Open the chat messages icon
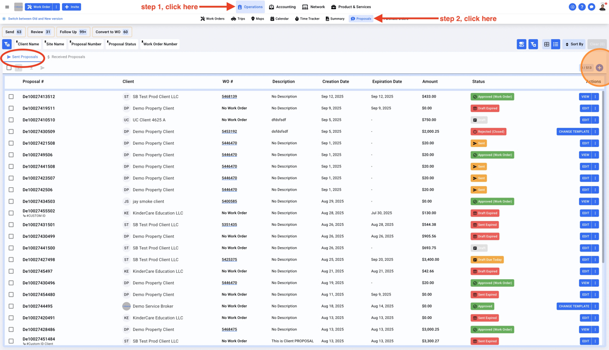This screenshot has width=609, height=350. [x=592, y=7]
